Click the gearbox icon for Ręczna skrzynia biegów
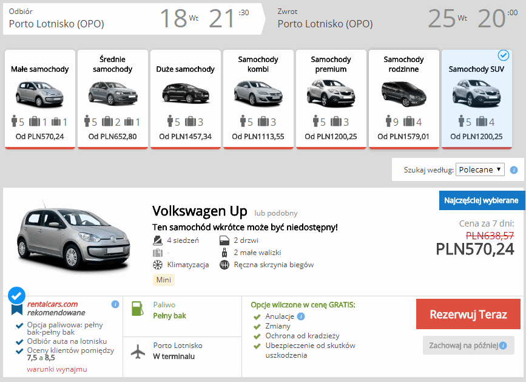The height and width of the screenshot is (382, 526). [224, 265]
